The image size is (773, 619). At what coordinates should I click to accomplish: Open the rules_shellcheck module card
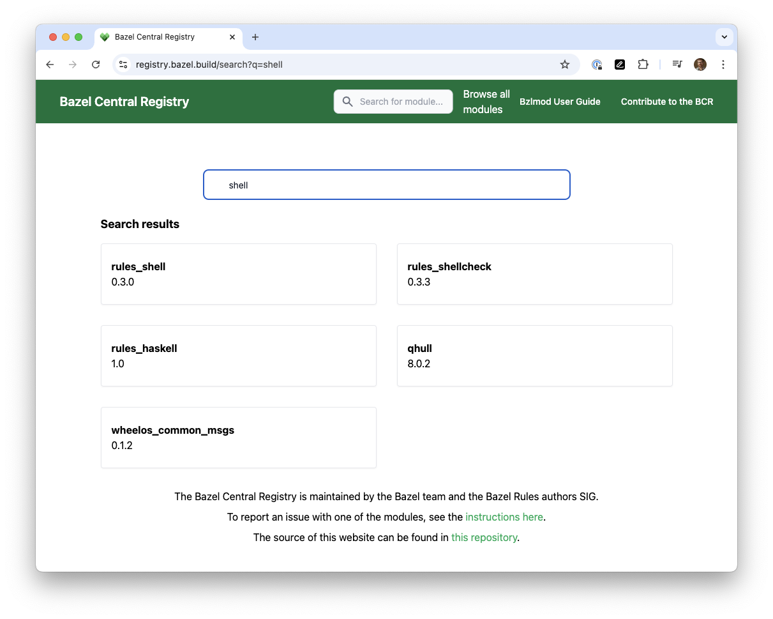[x=535, y=274]
